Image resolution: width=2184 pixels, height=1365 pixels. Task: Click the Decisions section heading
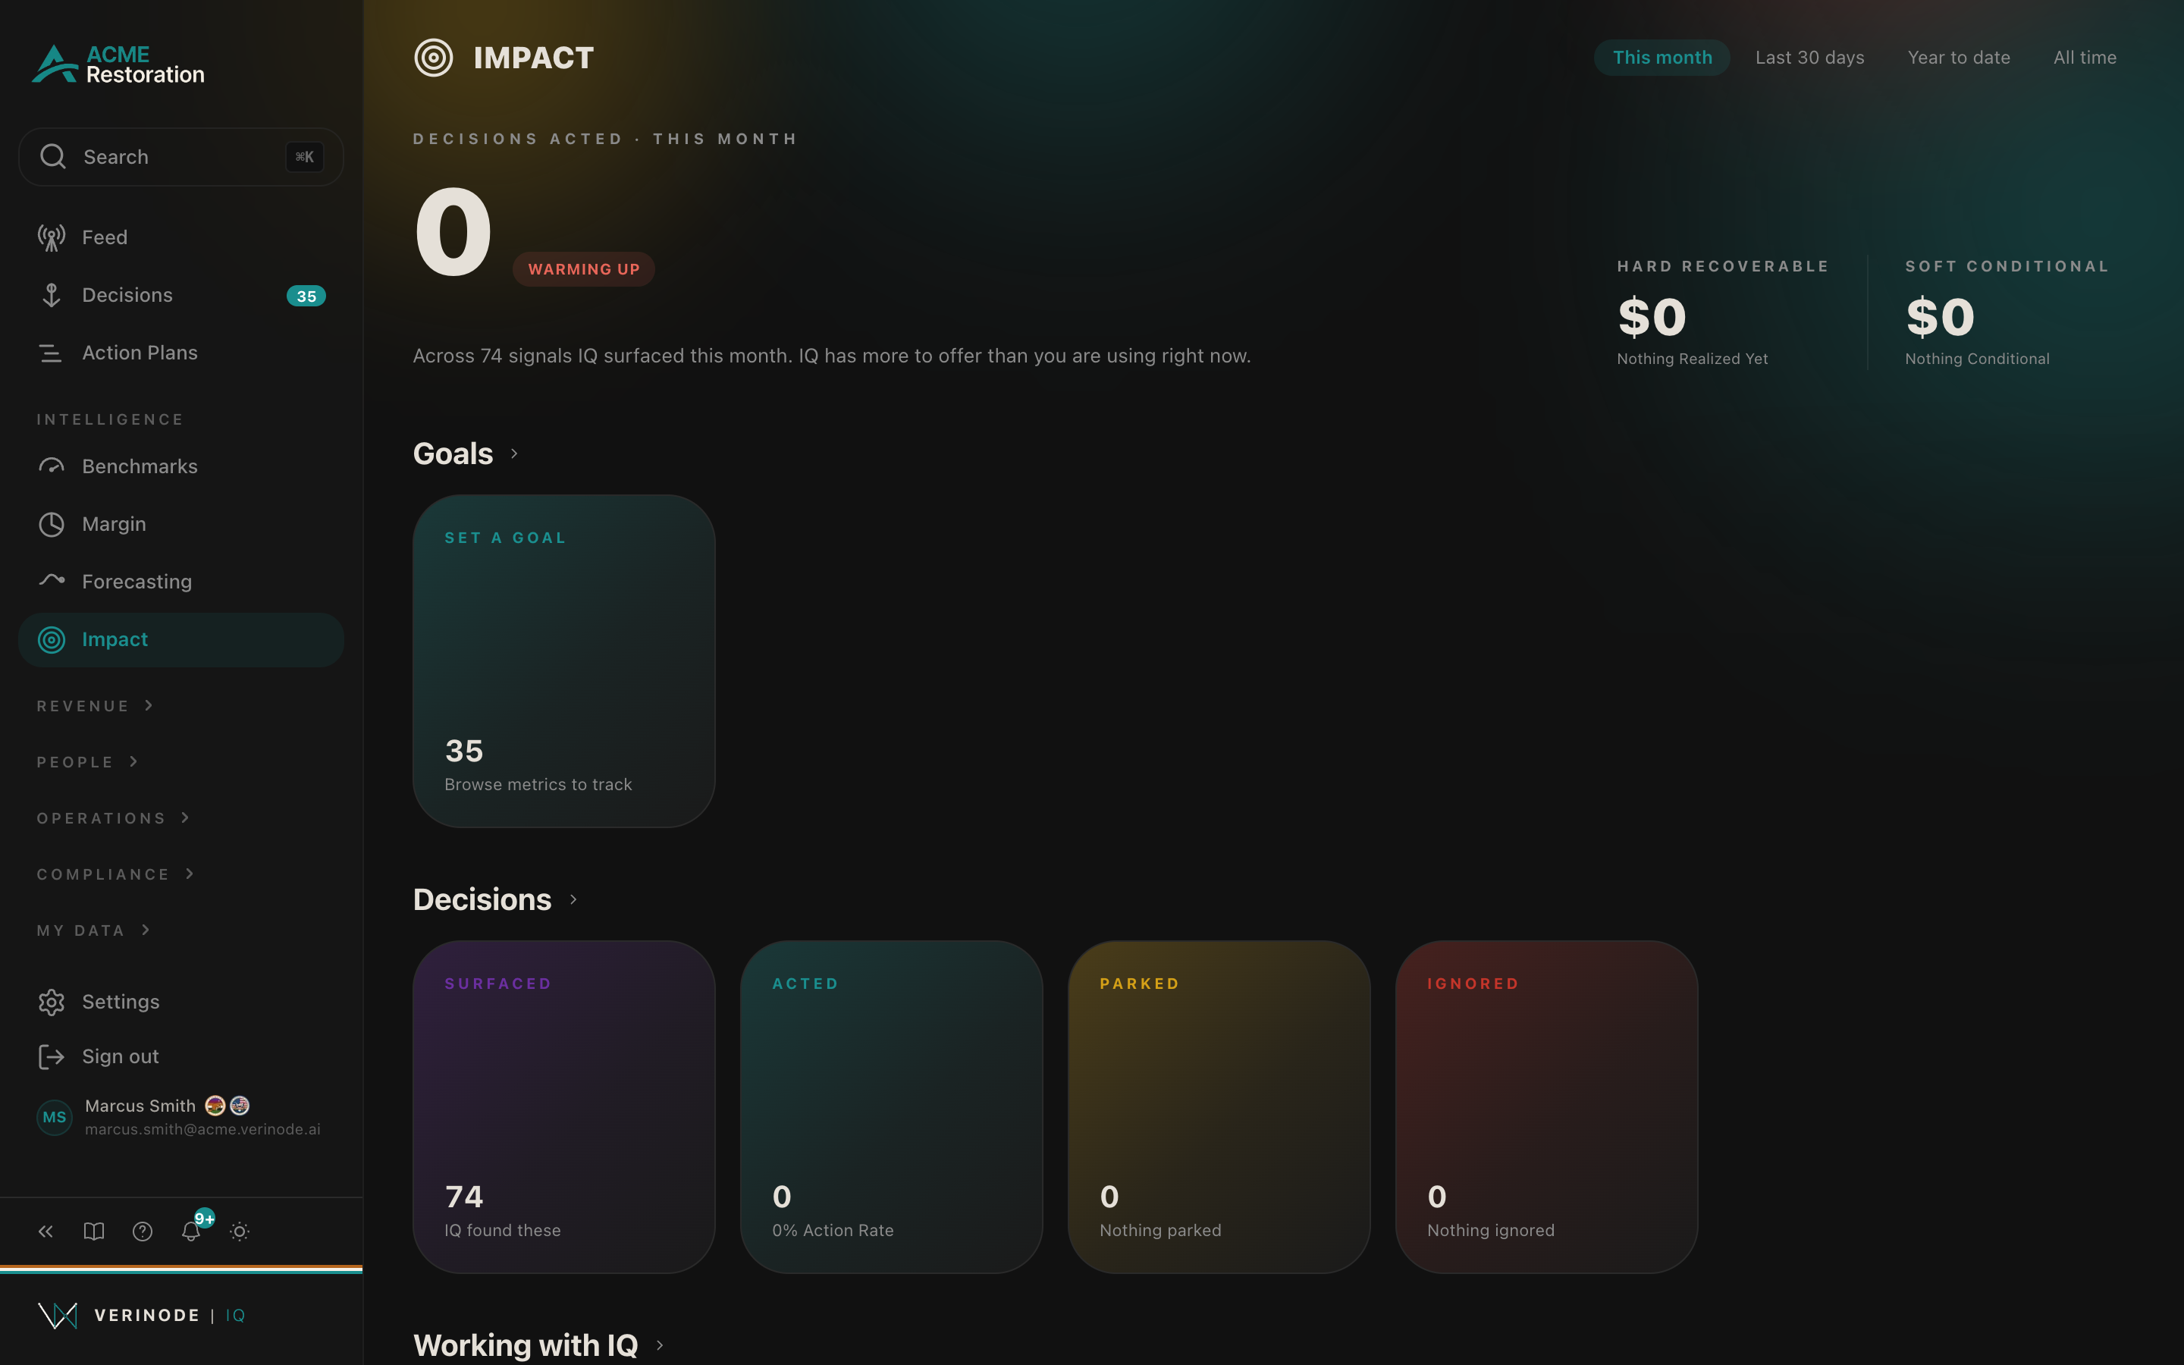point(482,899)
